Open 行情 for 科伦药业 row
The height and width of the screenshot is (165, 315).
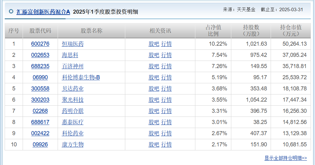click(x=166, y=133)
